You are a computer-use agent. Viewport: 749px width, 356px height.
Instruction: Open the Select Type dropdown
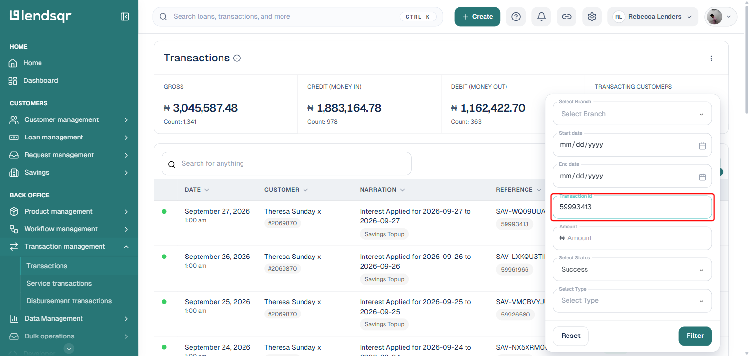point(632,301)
